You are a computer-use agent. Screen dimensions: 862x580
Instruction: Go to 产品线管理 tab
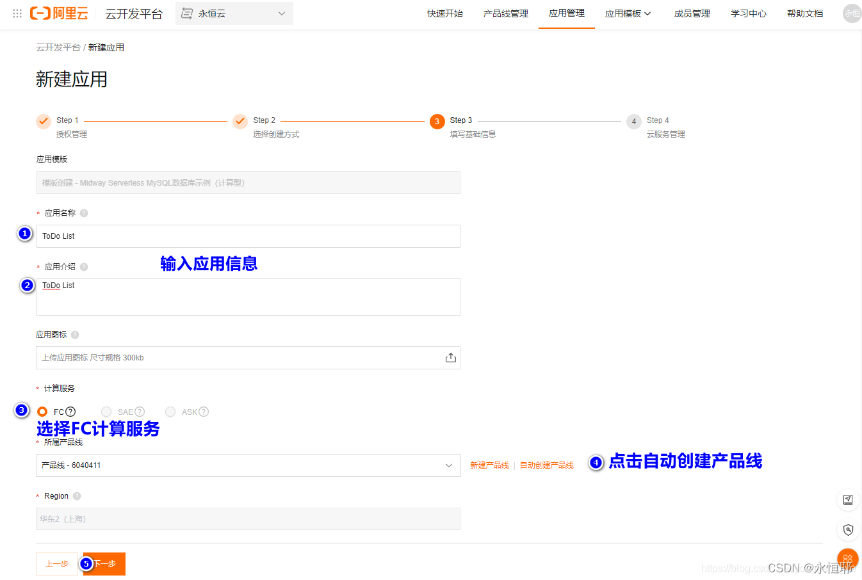coord(506,13)
